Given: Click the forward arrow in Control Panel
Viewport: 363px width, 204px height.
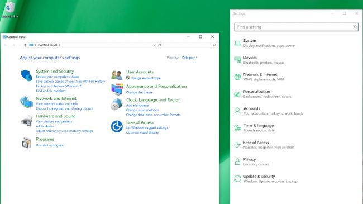Looking at the screenshot, I should [x=13, y=45].
